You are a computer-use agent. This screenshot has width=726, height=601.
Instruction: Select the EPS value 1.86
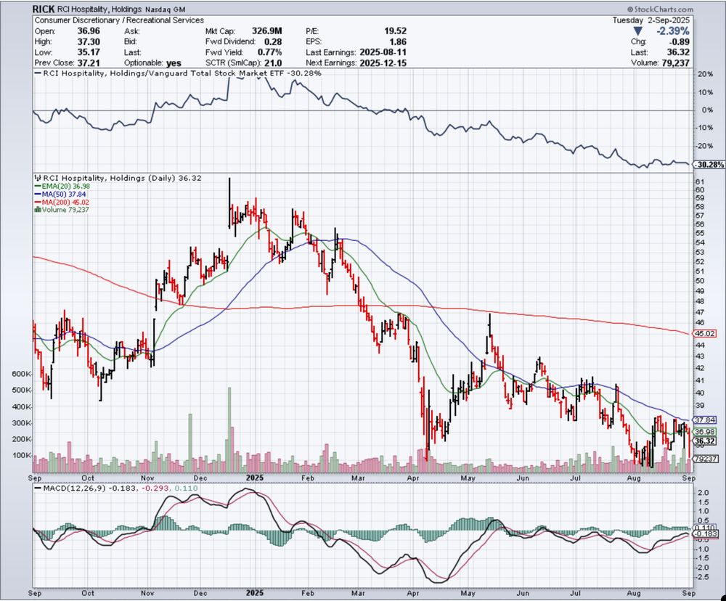click(398, 41)
